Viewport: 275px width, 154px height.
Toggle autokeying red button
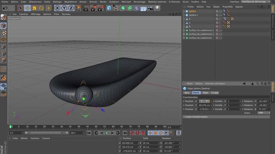click(x=137, y=133)
